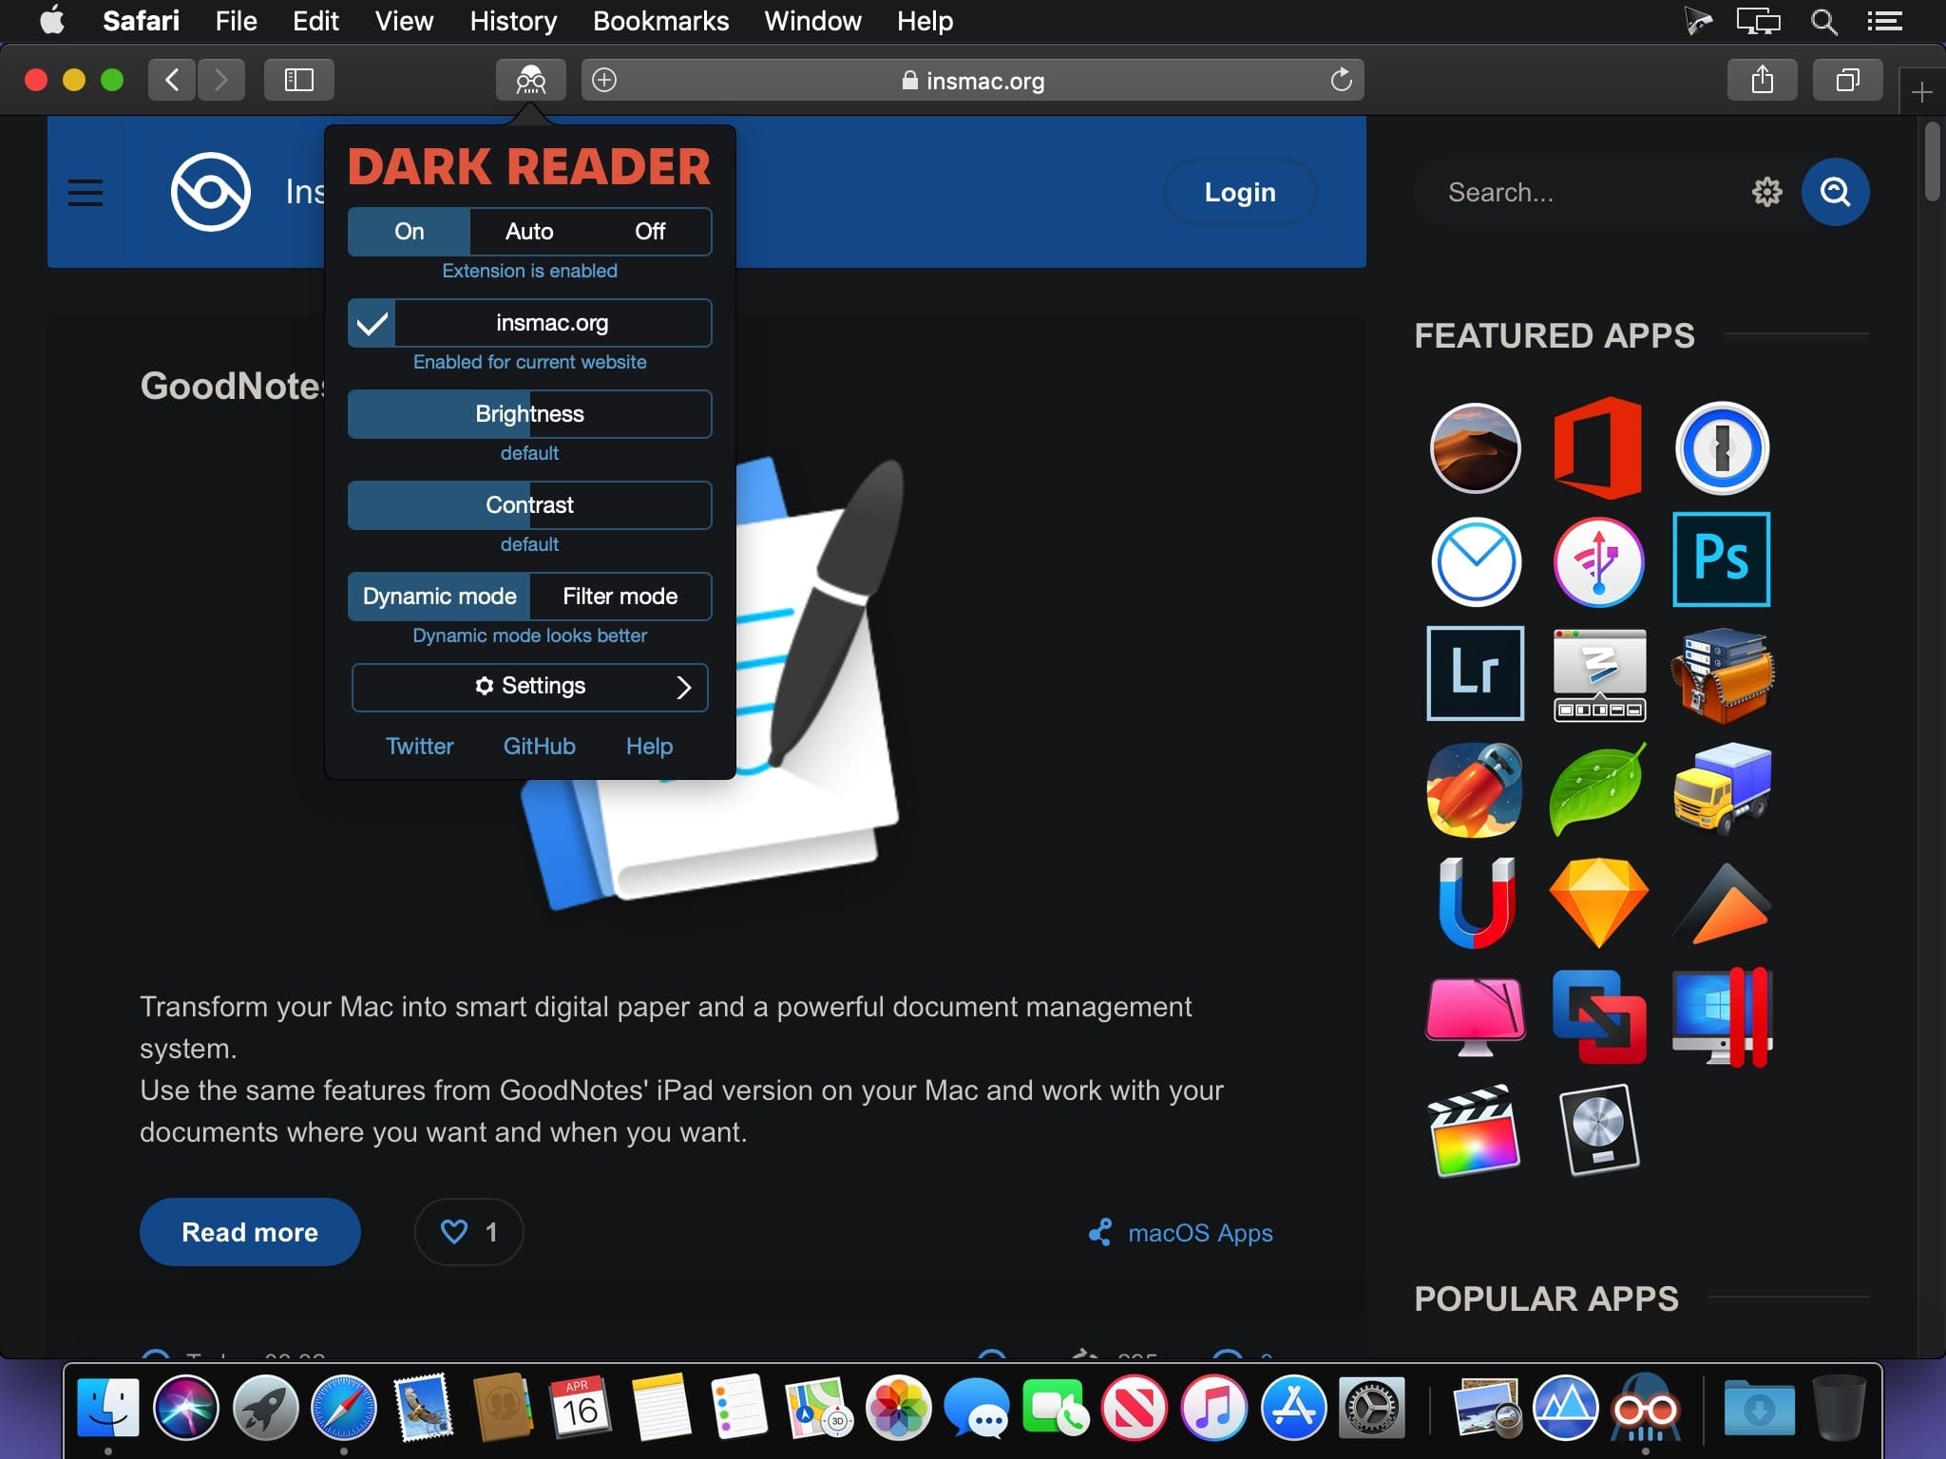Open the Safari File menu
Viewport: 1946px width, 1459px height.
coord(236,21)
